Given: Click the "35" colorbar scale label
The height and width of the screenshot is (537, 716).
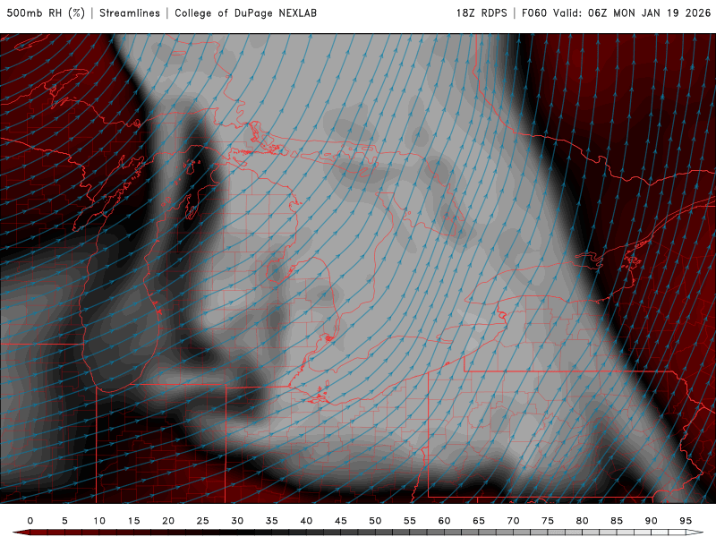Looking at the screenshot, I should (272, 521).
